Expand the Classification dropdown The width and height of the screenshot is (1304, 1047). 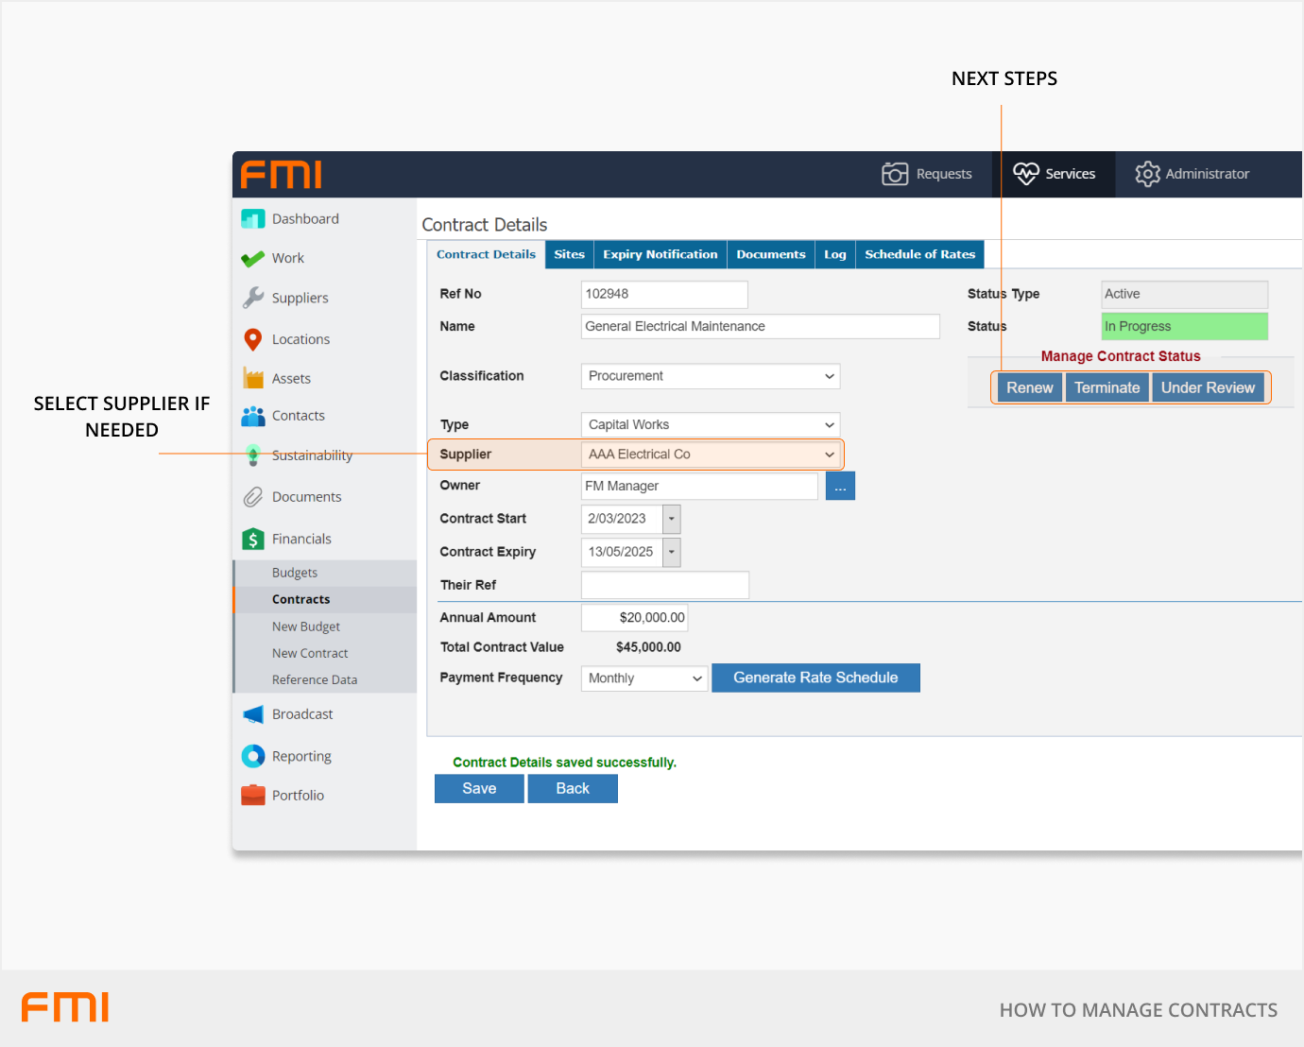pos(711,376)
